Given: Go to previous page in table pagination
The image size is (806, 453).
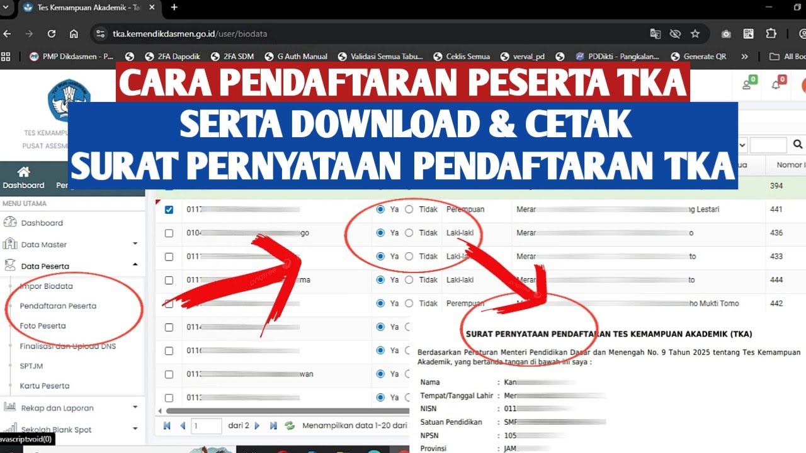Looking at the screenshot, I should coord(183,426).
